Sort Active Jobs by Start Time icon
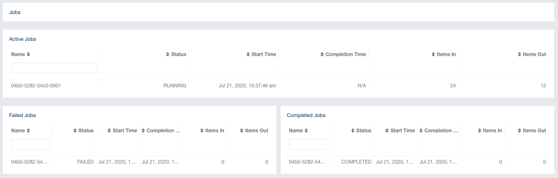The width and height of the screenshot is (558, 178). [x=248, y=54]
